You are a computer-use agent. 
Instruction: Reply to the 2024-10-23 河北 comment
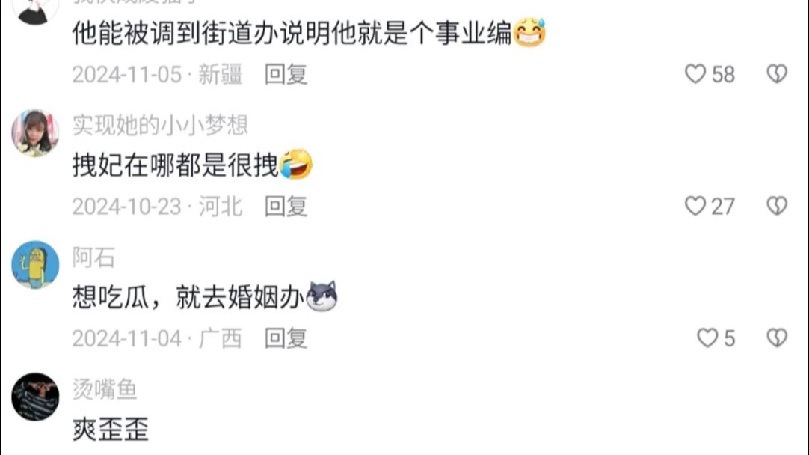pos(286,207)
